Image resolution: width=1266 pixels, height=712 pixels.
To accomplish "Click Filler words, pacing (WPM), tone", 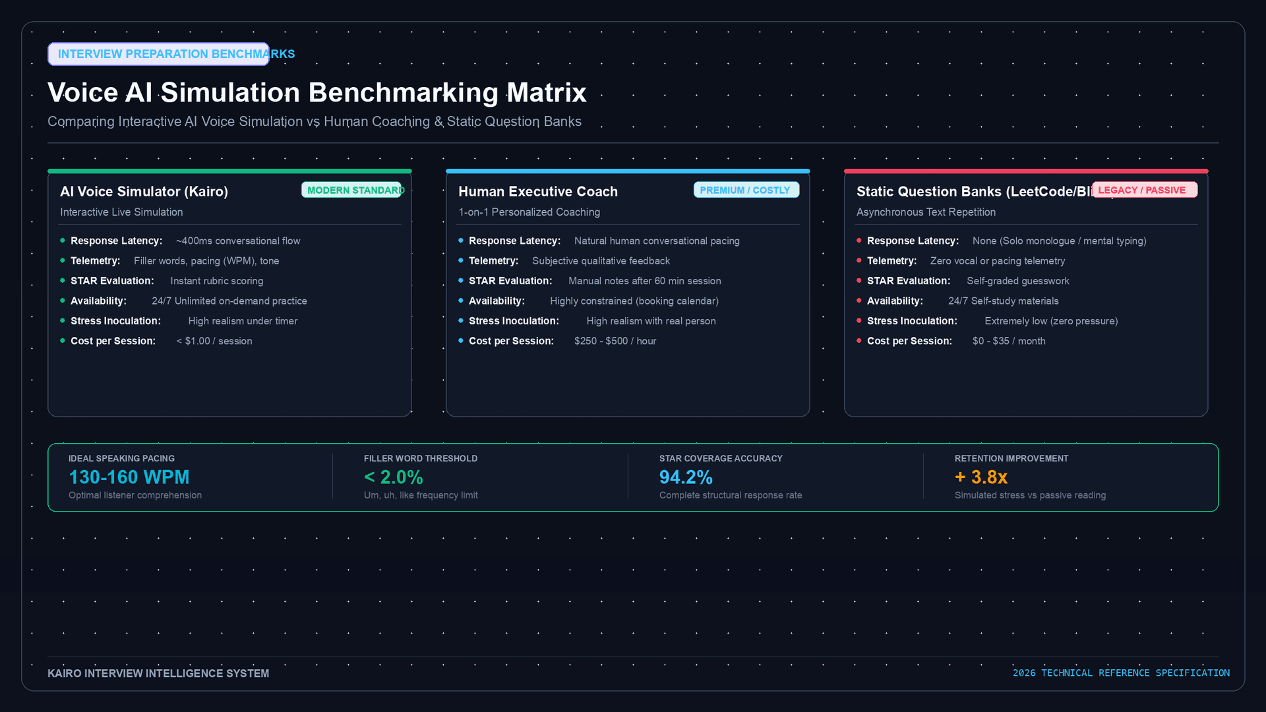I will click(206, 261).
